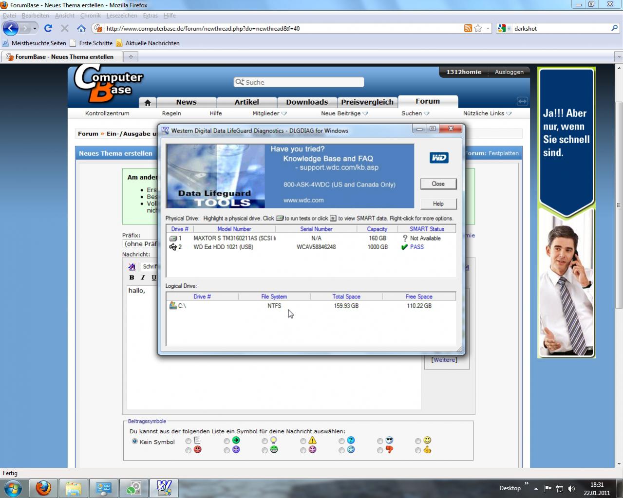Click the Weitere link
Image resolution: width=623 pixels, height=498 pixels.
pos(444,360)
